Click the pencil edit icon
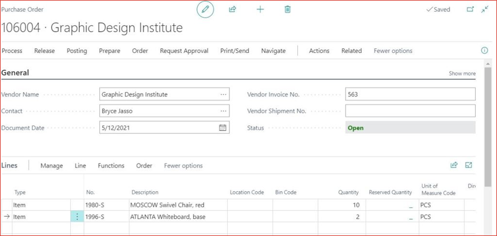 click(205, 10)
